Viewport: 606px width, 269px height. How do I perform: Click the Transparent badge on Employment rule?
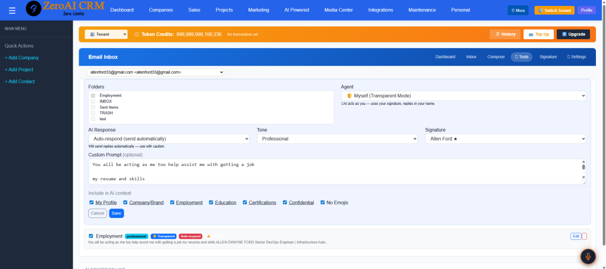163,236
